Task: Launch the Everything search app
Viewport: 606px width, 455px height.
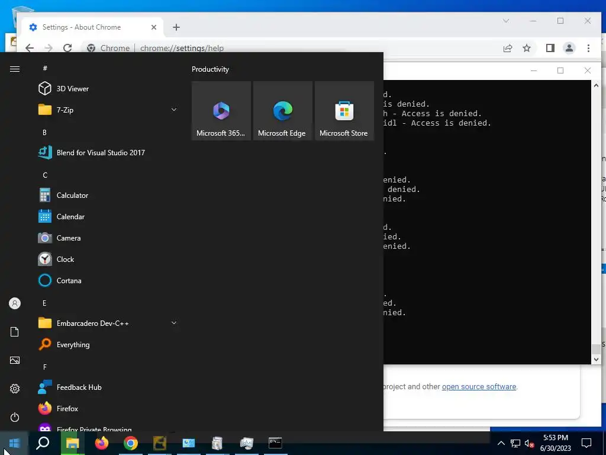Action: coord(108,344)
